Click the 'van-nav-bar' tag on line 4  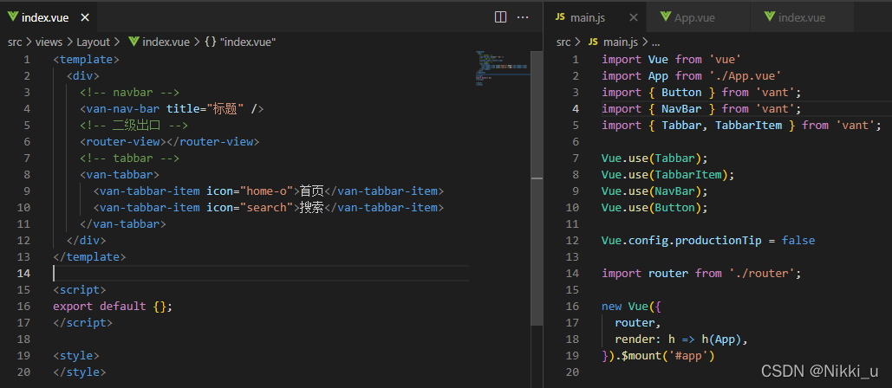click(x=123, y=108)
